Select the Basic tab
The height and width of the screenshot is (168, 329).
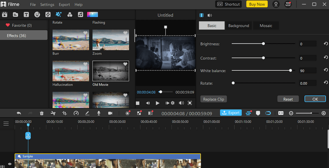pyautogui.click(x=212, y=25)
